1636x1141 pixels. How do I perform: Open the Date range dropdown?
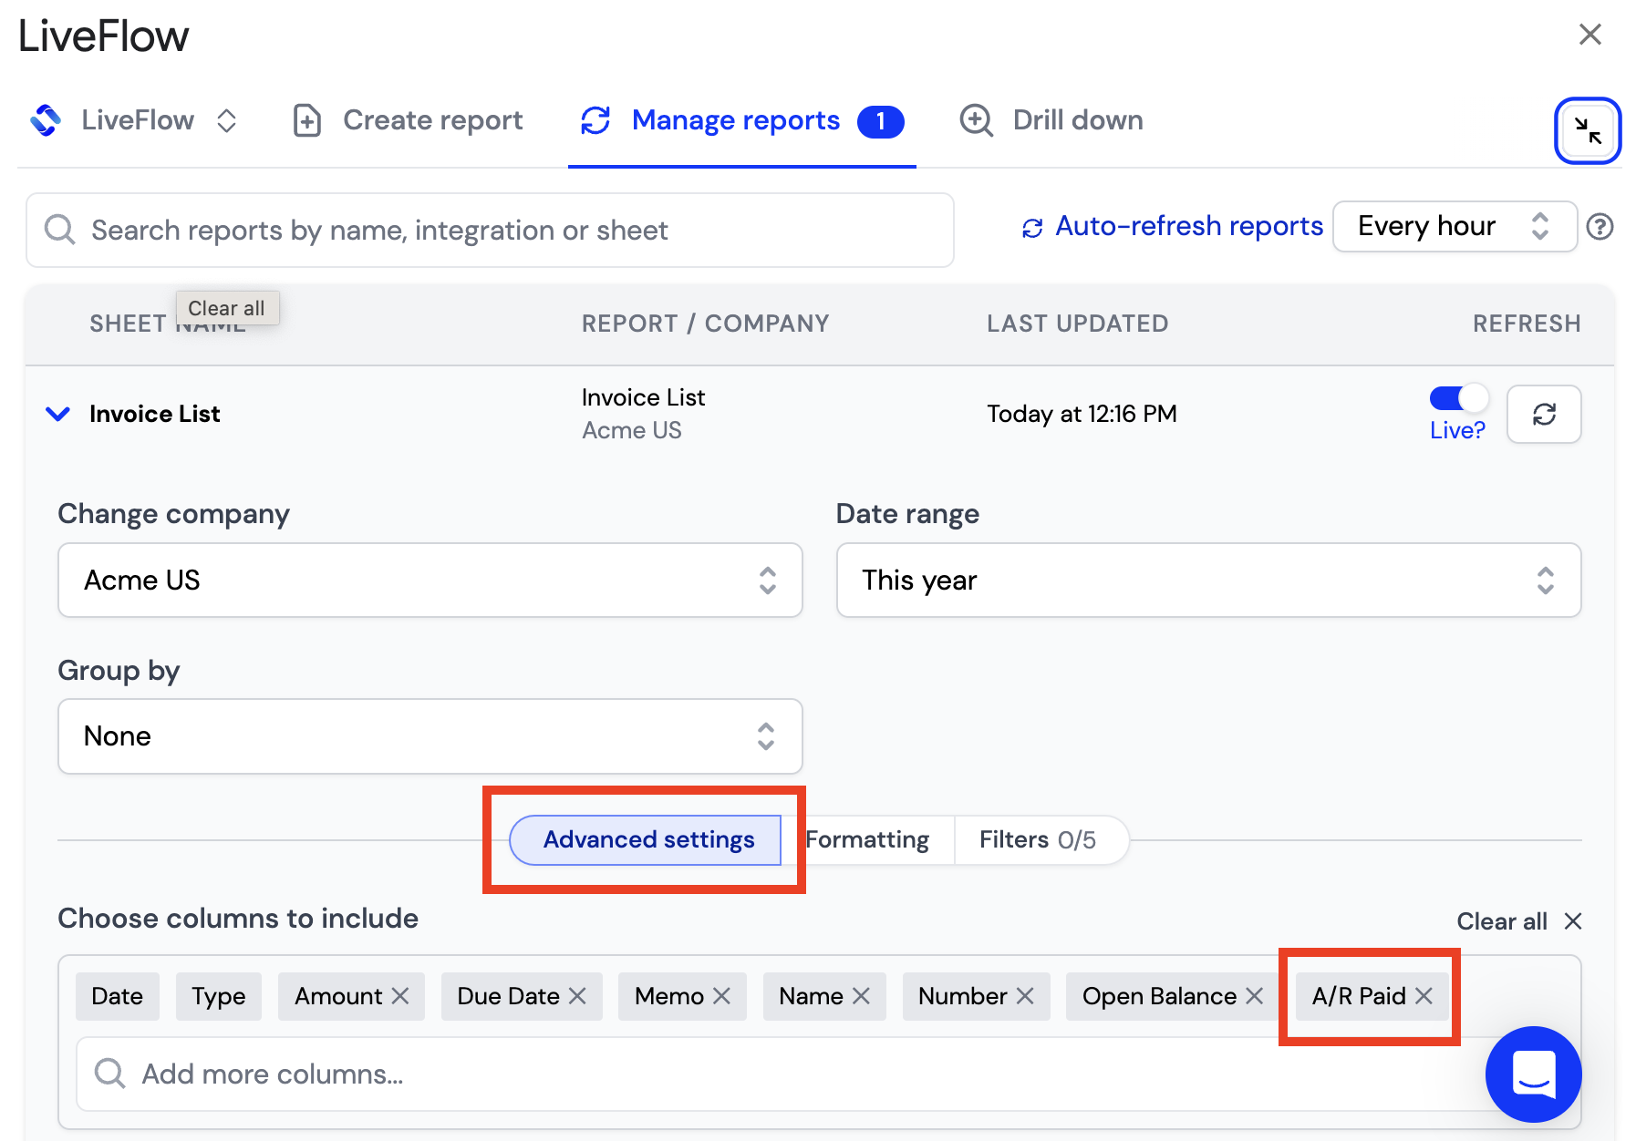(1208, 581)
